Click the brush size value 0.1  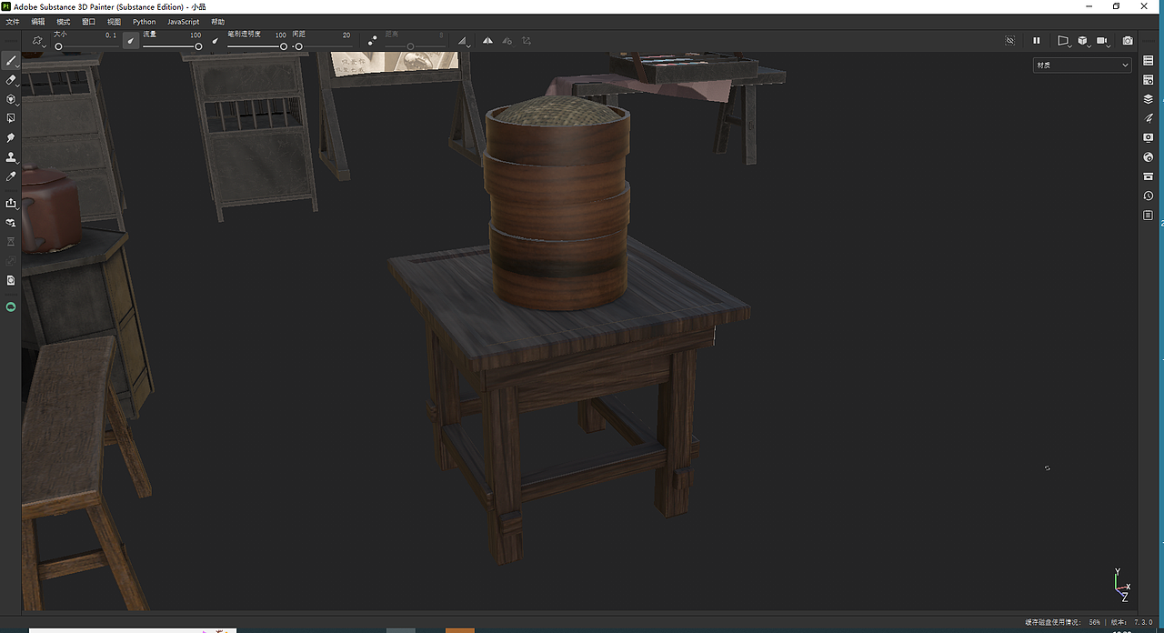110,35
